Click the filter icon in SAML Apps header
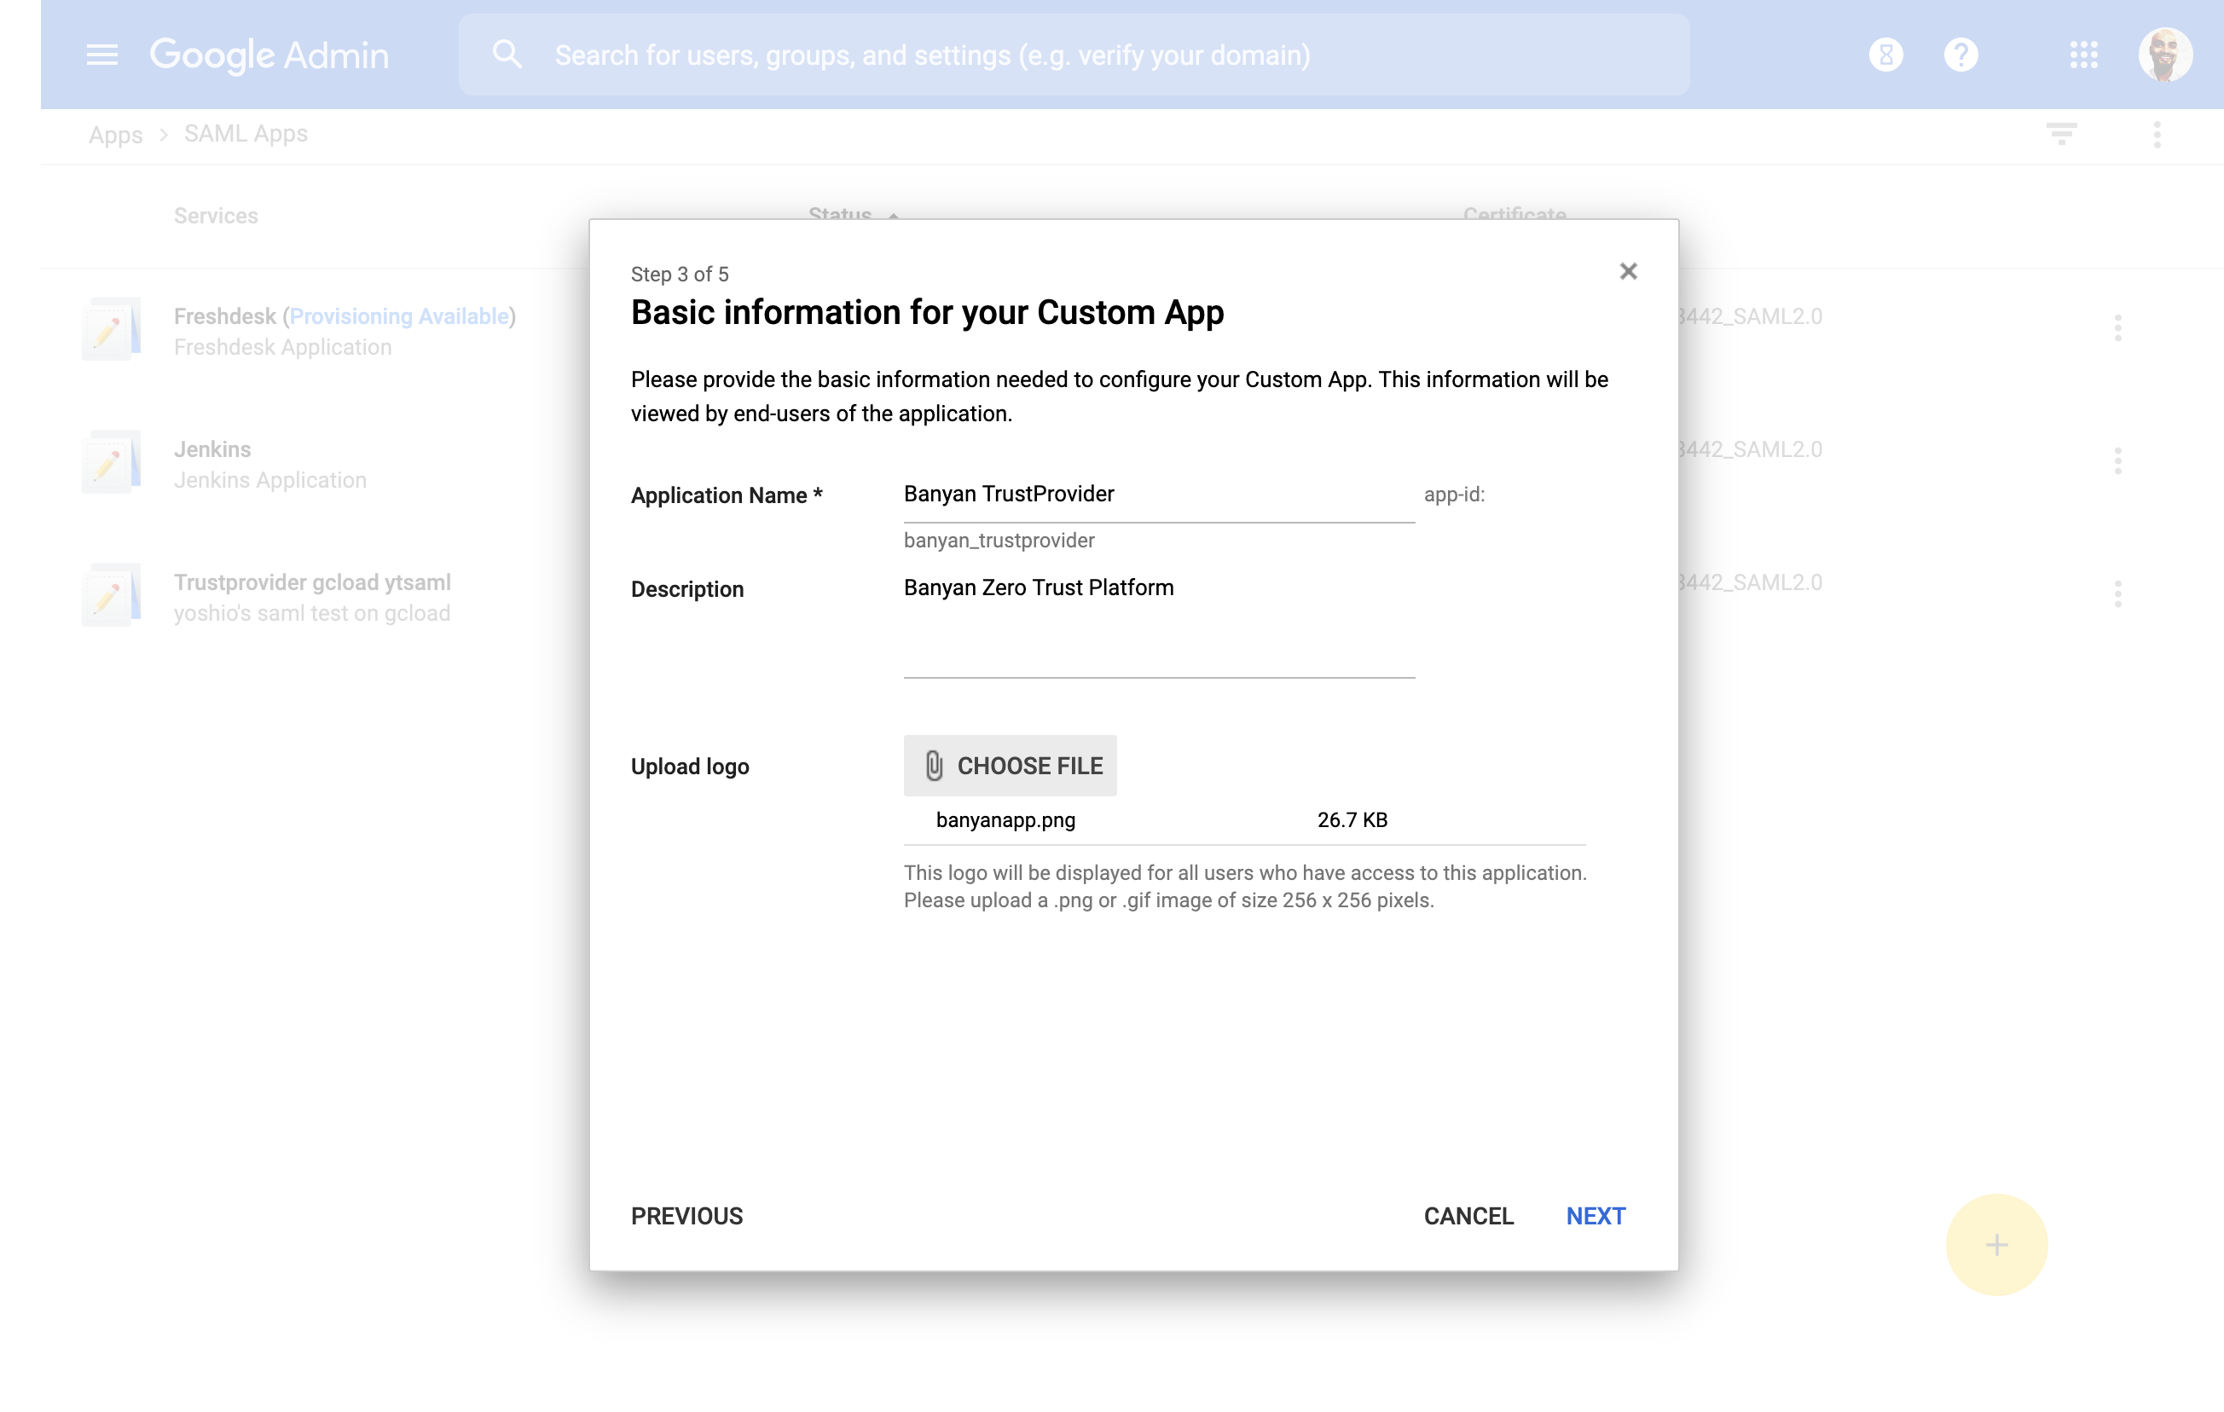Image resolution: width=2224 pixels, height=1412 pixels. click(2061, 134)
